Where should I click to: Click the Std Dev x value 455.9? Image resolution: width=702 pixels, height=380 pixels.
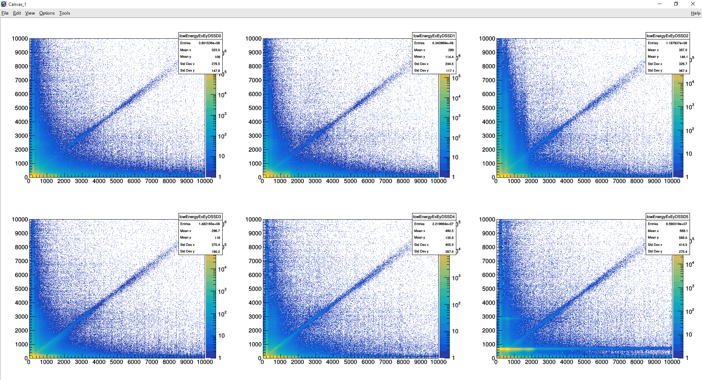pos(449,245)
